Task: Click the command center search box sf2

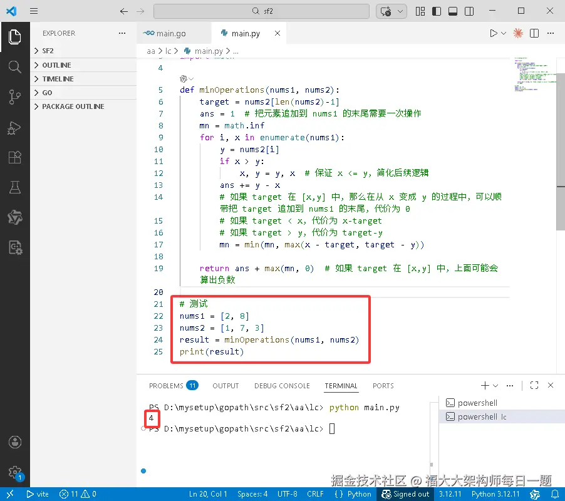Action: click(x=262, y=11)
